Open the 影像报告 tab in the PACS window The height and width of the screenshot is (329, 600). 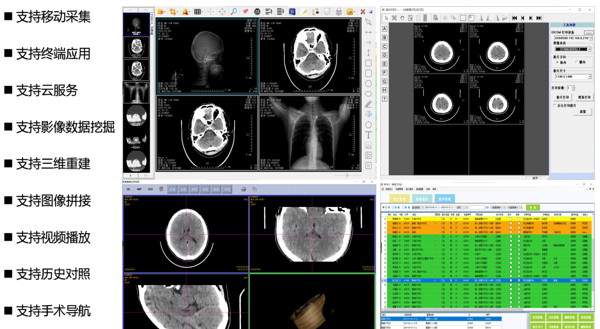coord(422,199)
